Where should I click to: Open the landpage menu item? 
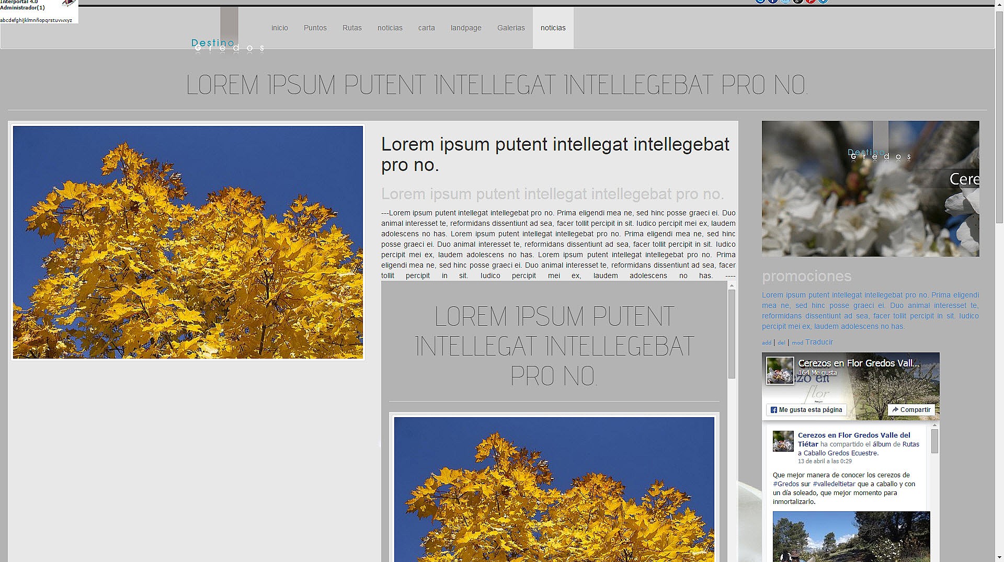(x=466, y=28)
